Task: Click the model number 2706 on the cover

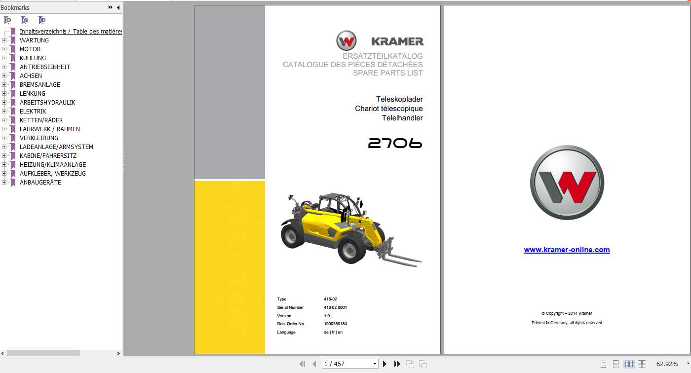Action: pos(395,144)
